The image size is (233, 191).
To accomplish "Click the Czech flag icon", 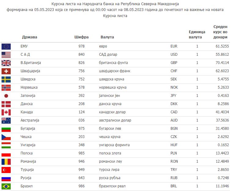I will coord(6,137).
